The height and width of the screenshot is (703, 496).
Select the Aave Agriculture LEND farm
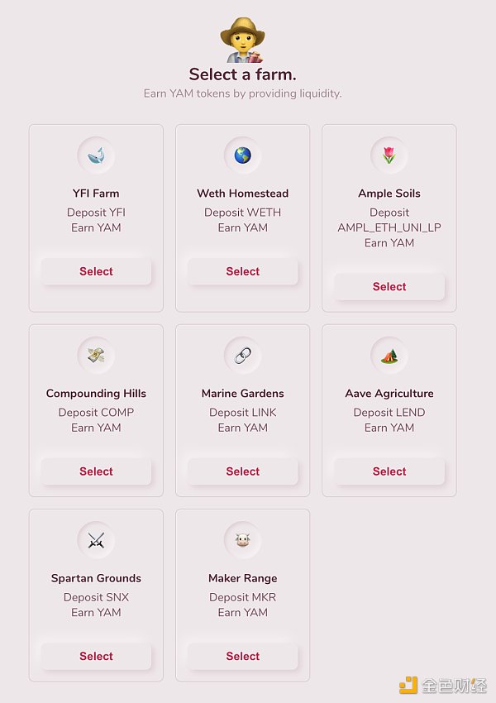click(x=389, y=471)
